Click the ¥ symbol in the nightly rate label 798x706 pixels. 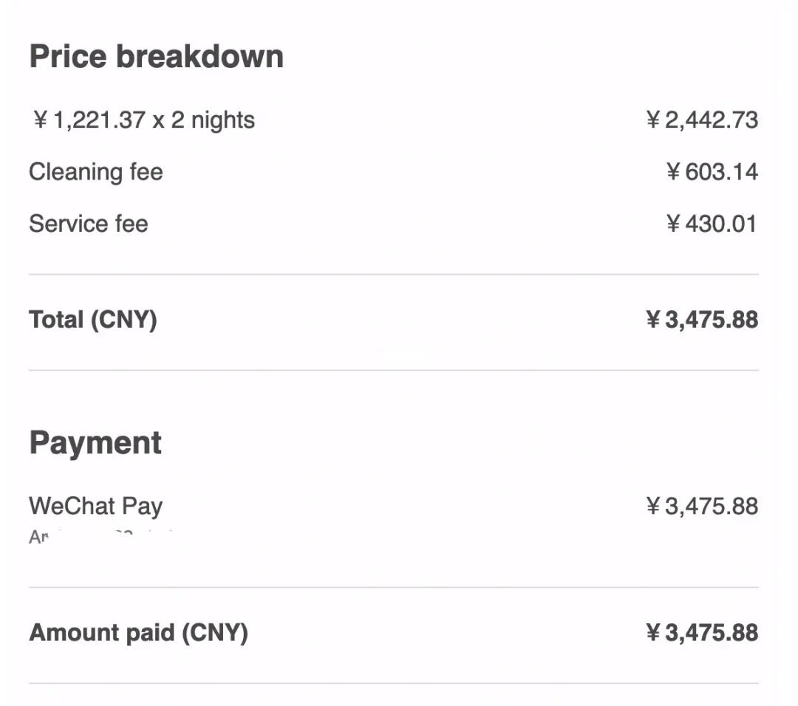click(41, 120)
